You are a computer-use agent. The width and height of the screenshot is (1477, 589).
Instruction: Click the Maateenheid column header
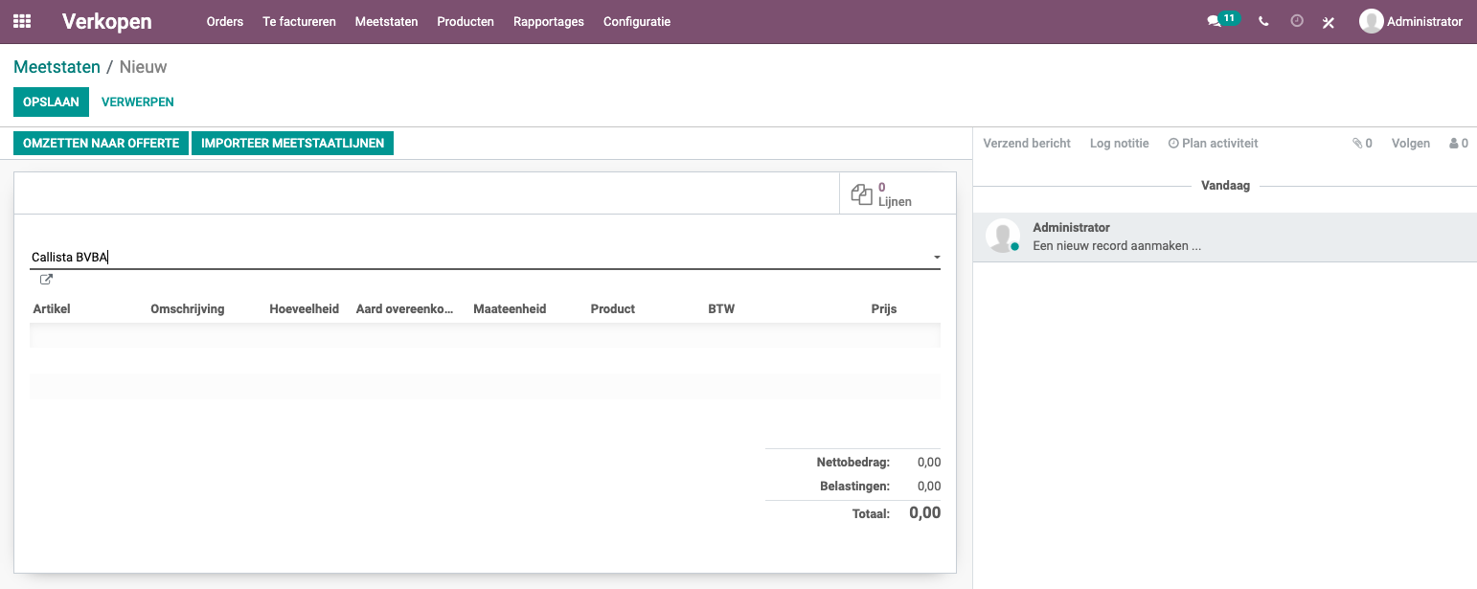point(510,309)
